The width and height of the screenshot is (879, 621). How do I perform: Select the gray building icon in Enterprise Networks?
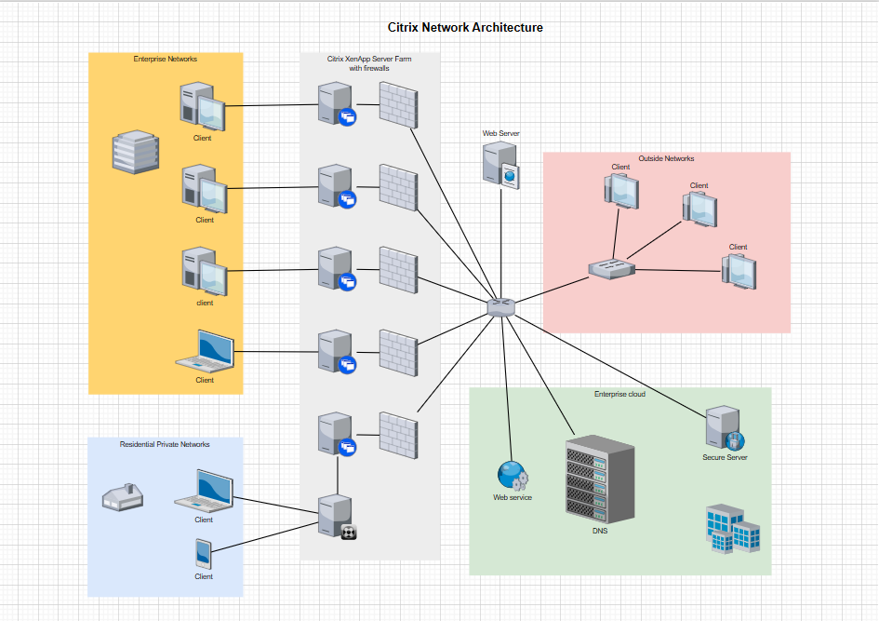[136, 152]
